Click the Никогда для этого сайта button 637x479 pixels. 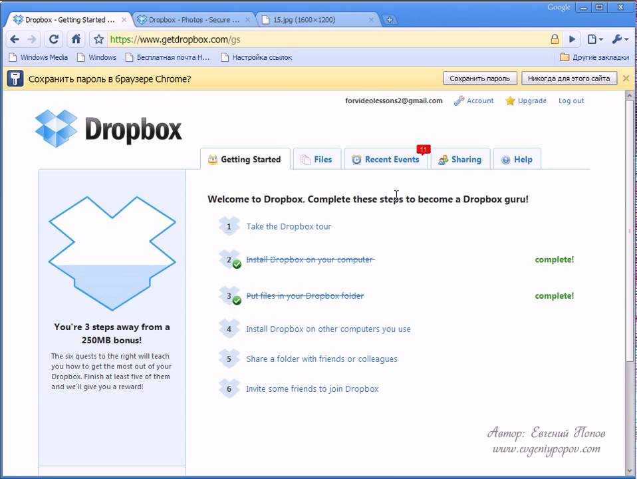coord(569,78)
